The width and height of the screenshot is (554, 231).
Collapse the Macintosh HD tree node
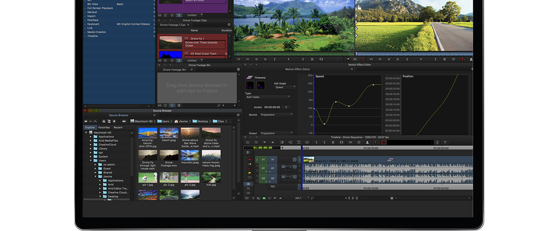click(86, 133)
